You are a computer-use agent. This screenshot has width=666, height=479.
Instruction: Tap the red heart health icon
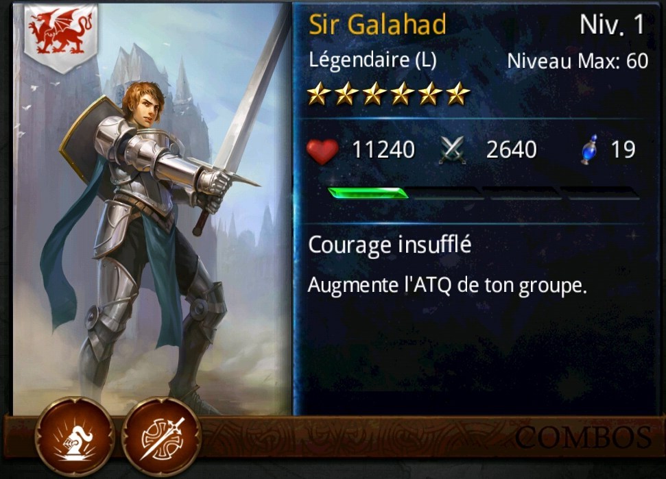click(322, 150)
